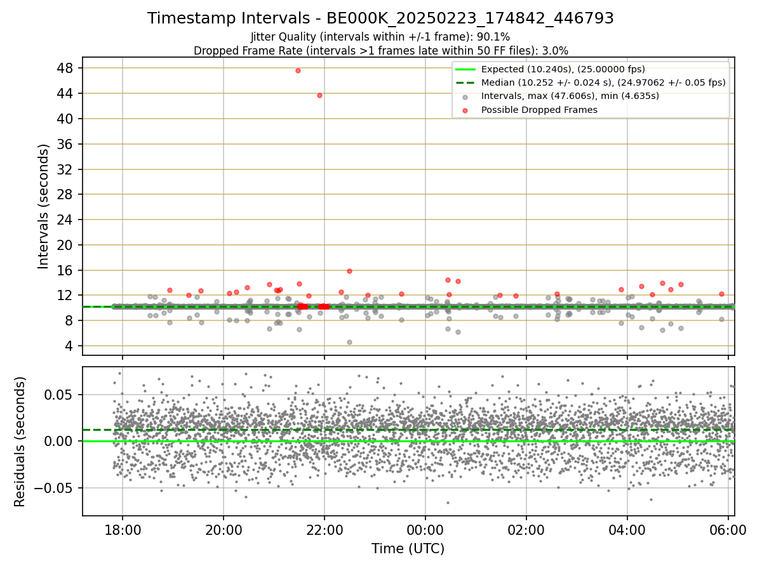Click the x-axis tick label '20:00'
The image size is (762, 571).
click(224, 529)
